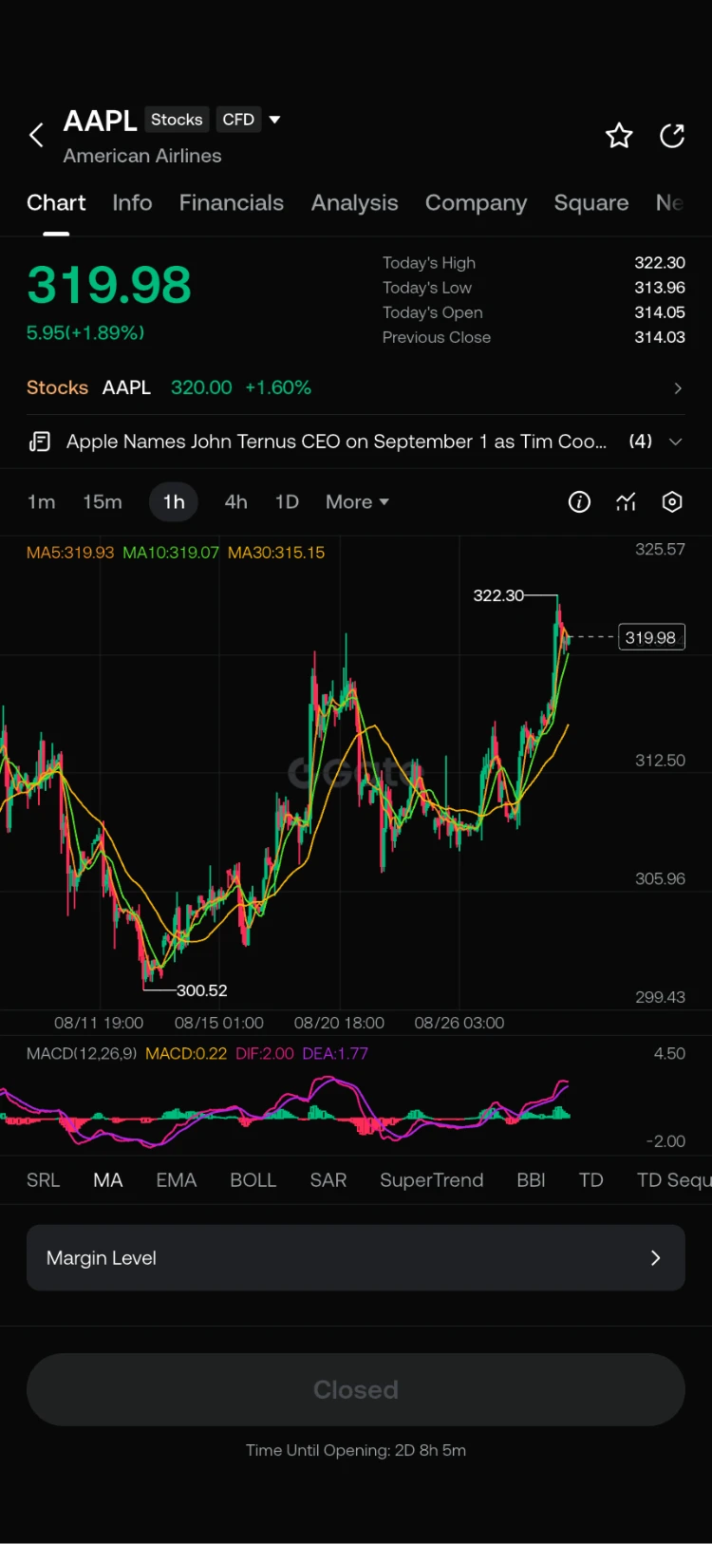Tap the Closed button
Image resolution: width=712 pixels, height=1544 pixels.
coord(356,1390)
